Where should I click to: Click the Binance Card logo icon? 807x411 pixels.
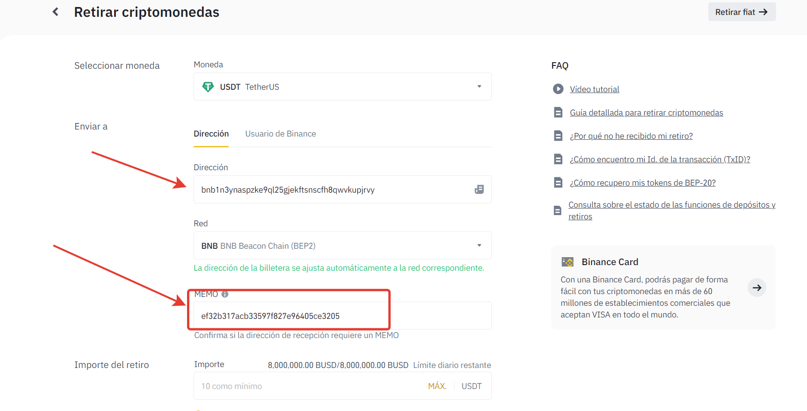(x=568, y=262)
